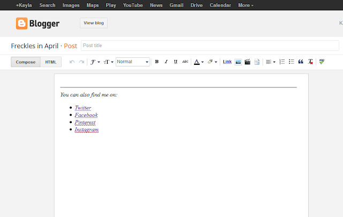Click the Twitter link in the post
343x217 pixels.
[x=83, y=108]
